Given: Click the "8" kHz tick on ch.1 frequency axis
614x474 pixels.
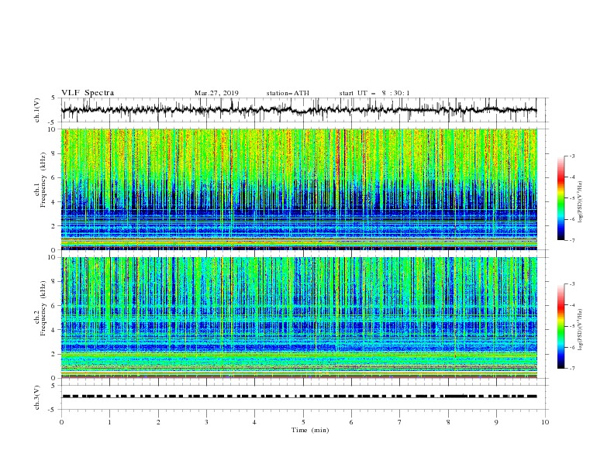Looking at the screenshot, I should [x=54, y=153].
